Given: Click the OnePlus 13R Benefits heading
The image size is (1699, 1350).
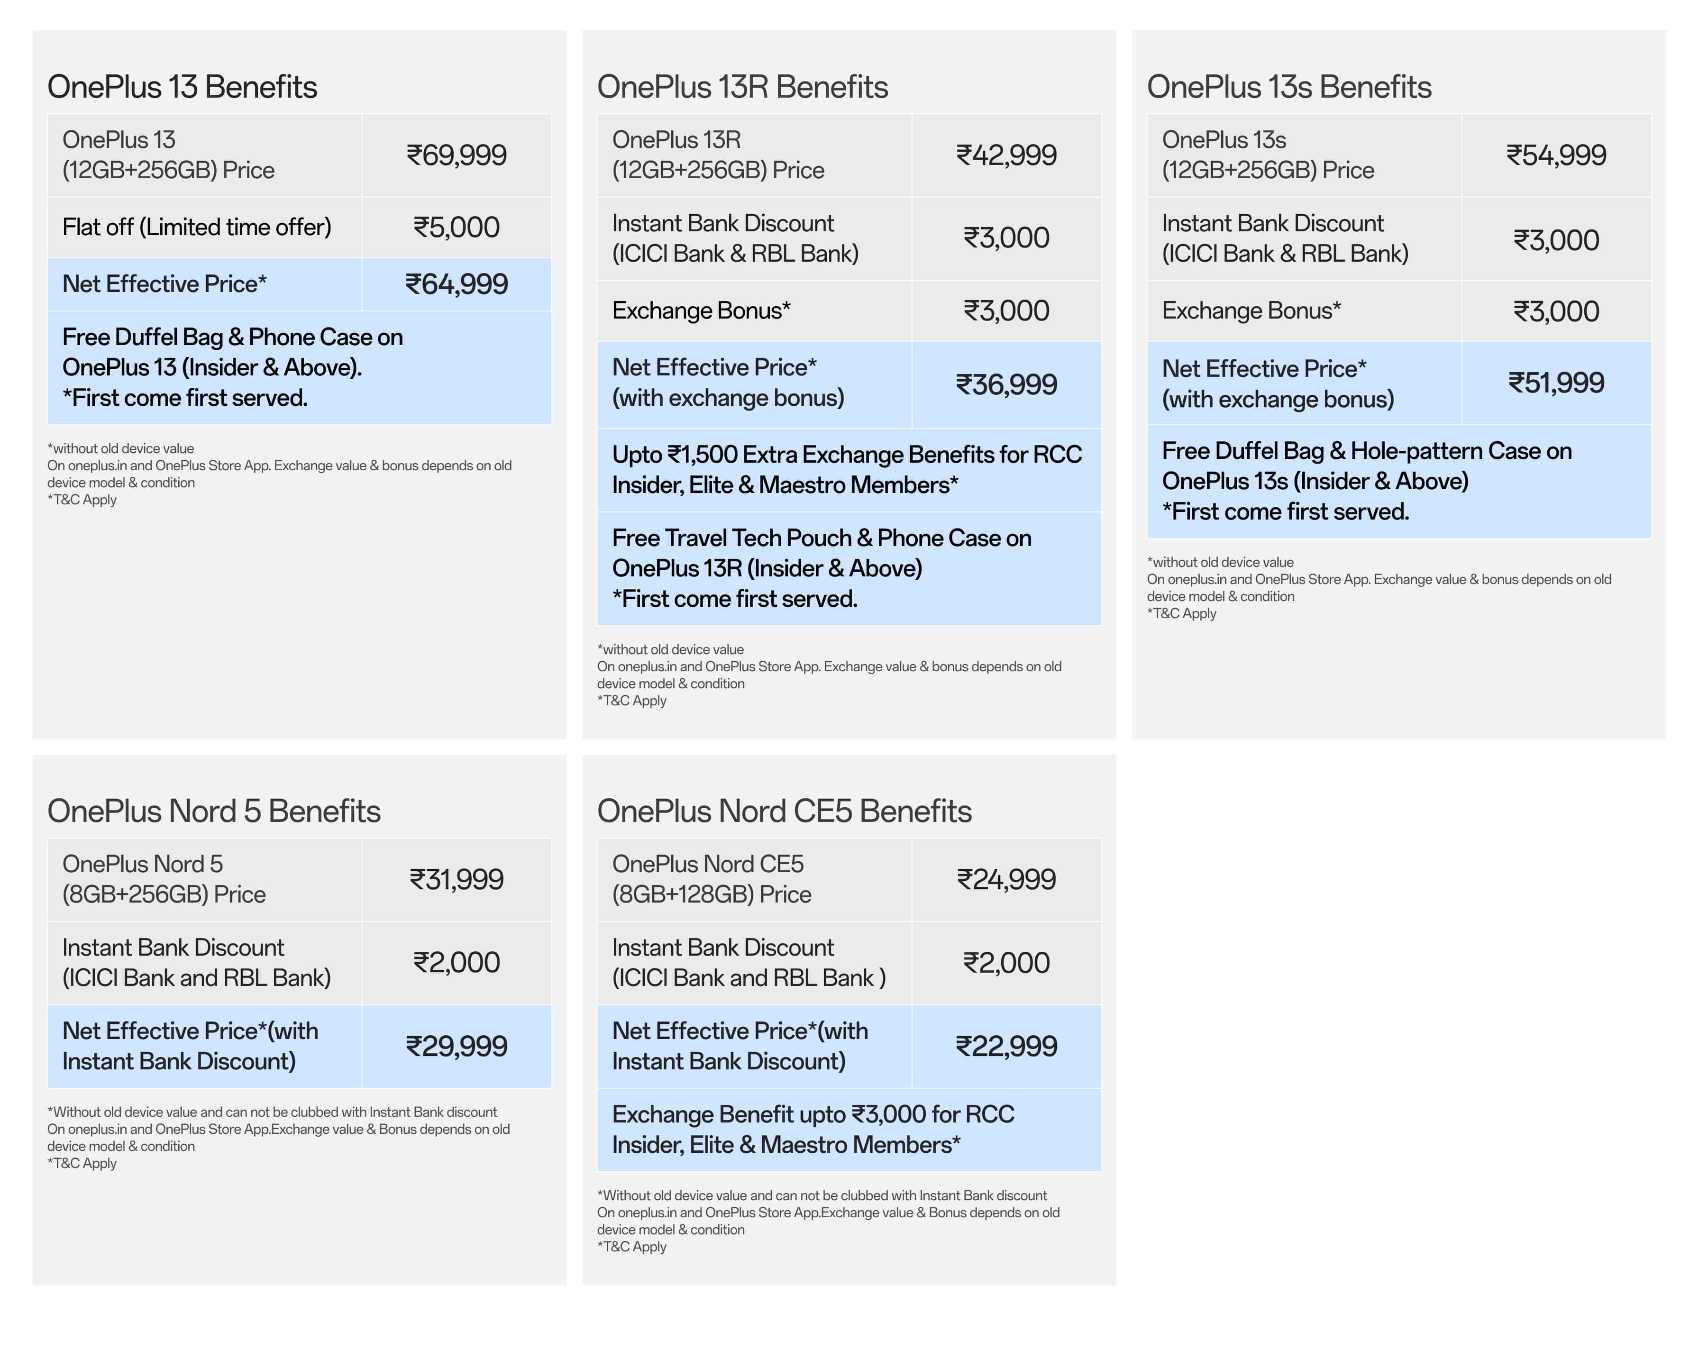Looking at the screenshot, I should pos(741,87).
